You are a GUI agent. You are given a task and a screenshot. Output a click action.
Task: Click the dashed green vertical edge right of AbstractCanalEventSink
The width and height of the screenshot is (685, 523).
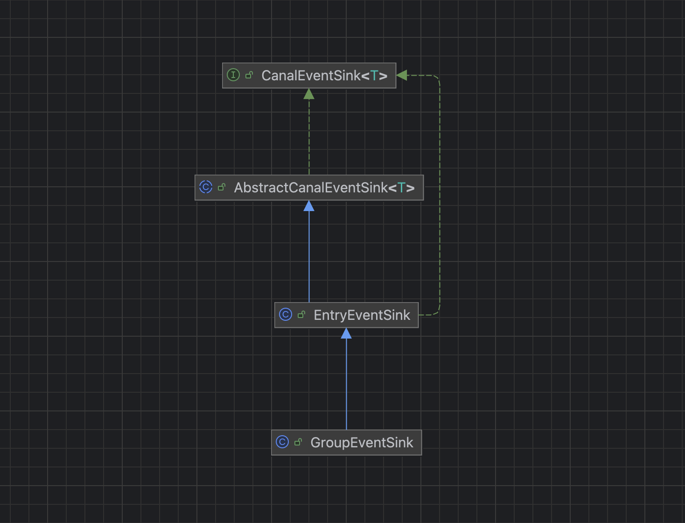click(x=440, y=196)
